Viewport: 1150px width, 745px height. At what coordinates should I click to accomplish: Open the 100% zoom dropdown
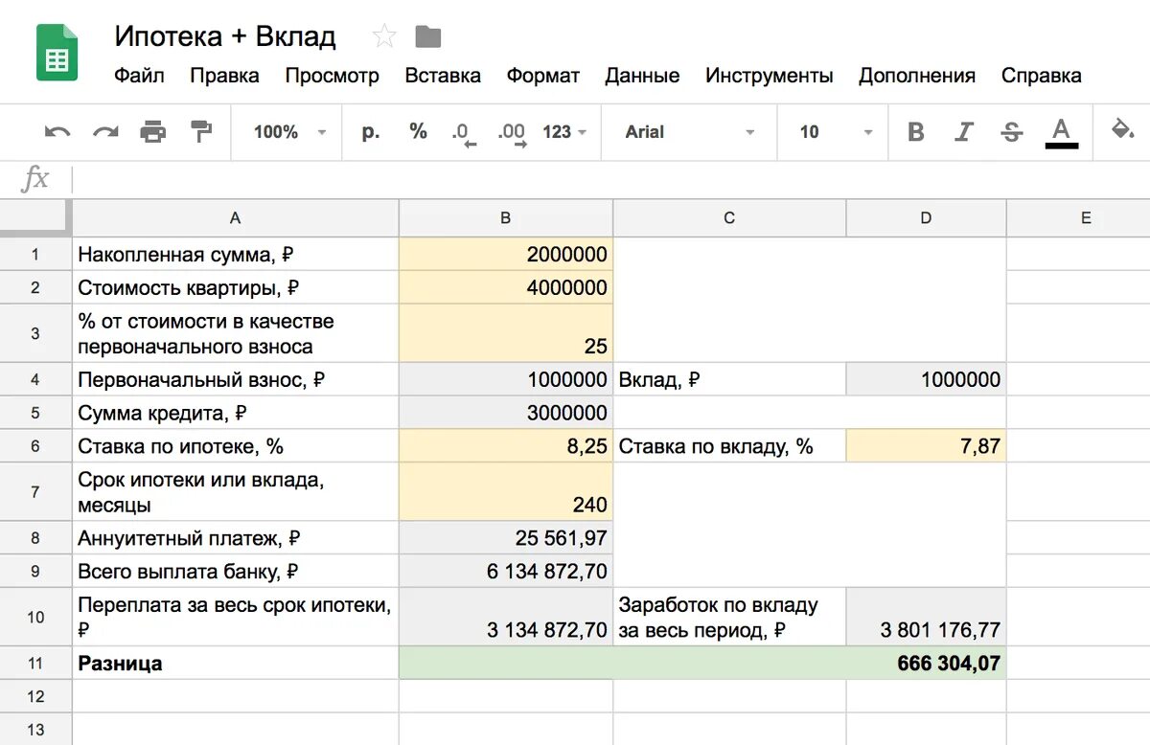click(x=289, y=132)
